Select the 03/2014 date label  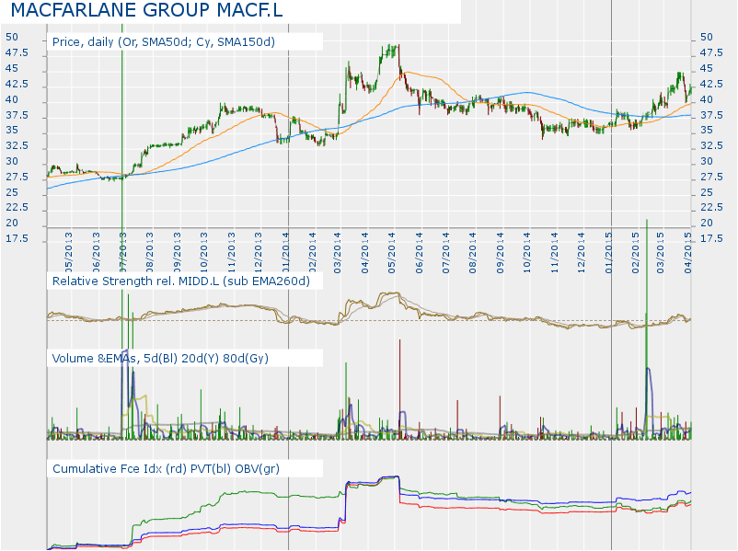338,253
